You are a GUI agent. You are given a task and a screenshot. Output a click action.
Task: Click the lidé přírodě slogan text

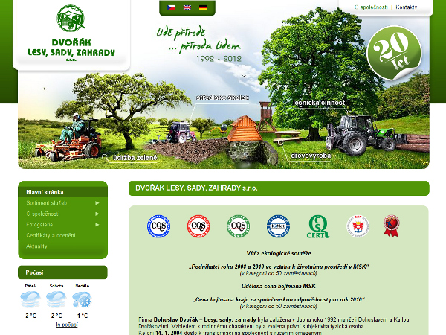tap(181, 33)
